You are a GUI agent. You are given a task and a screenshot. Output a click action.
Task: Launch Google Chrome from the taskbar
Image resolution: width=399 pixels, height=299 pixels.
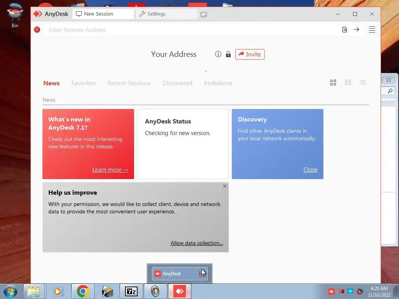pos(83,291)
